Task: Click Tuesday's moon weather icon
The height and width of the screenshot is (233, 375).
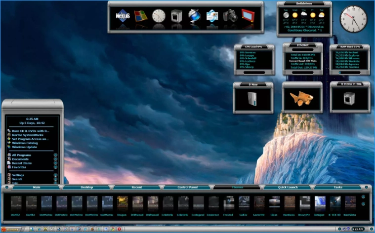Action: coord(286,15)
